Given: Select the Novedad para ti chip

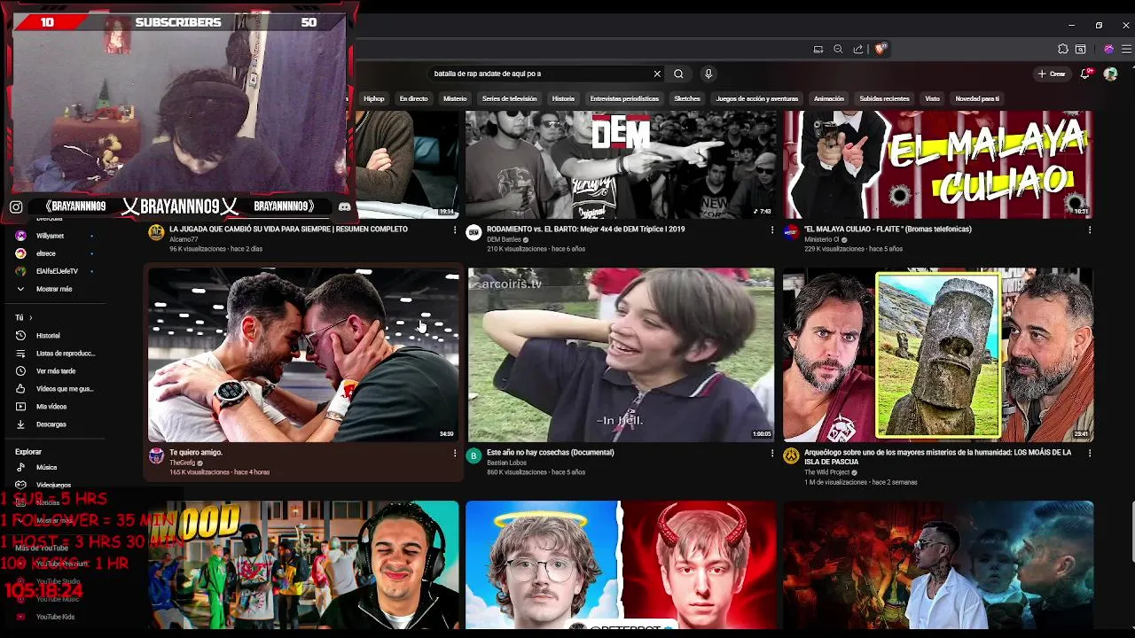Looking at the screenshot, I should click(x=977, y=98).
